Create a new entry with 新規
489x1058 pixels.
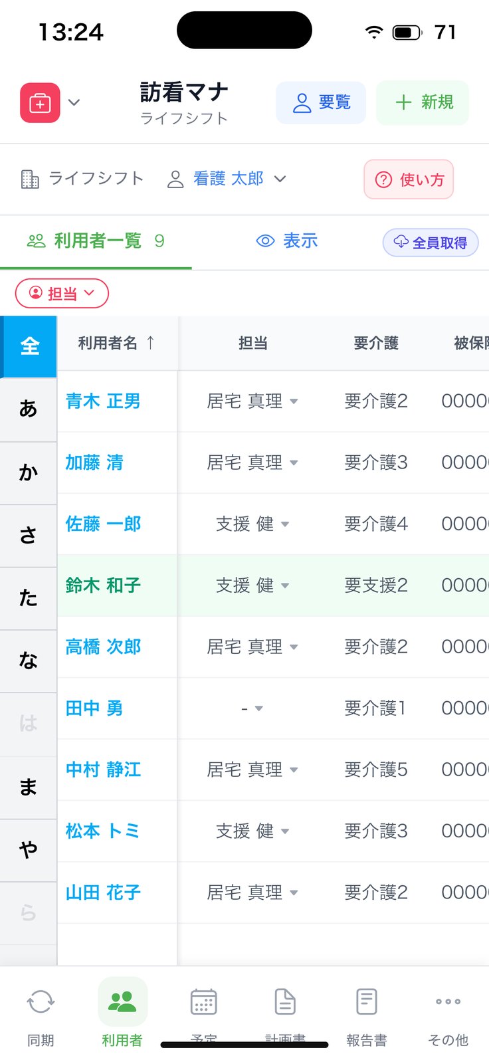tap(423, 102)
